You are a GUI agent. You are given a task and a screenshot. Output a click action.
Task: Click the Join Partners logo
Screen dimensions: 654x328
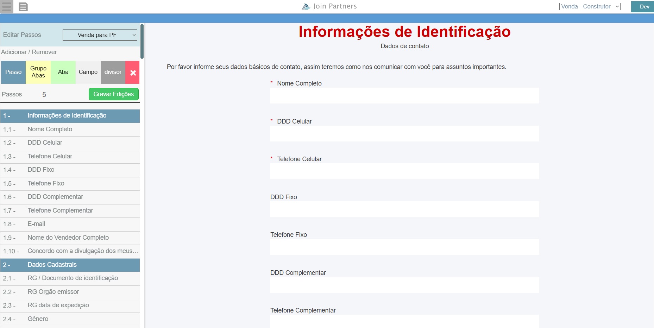[x=329, y=6]
